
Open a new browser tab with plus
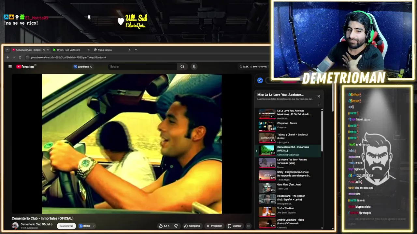tap(136, 50)
